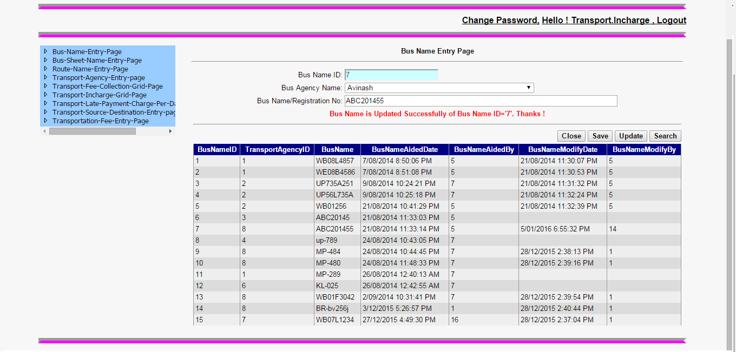Select the UP56L735A bus name cell
This screenshot has width=736, height=352.
pyautogui.click(x=337, y=195)
